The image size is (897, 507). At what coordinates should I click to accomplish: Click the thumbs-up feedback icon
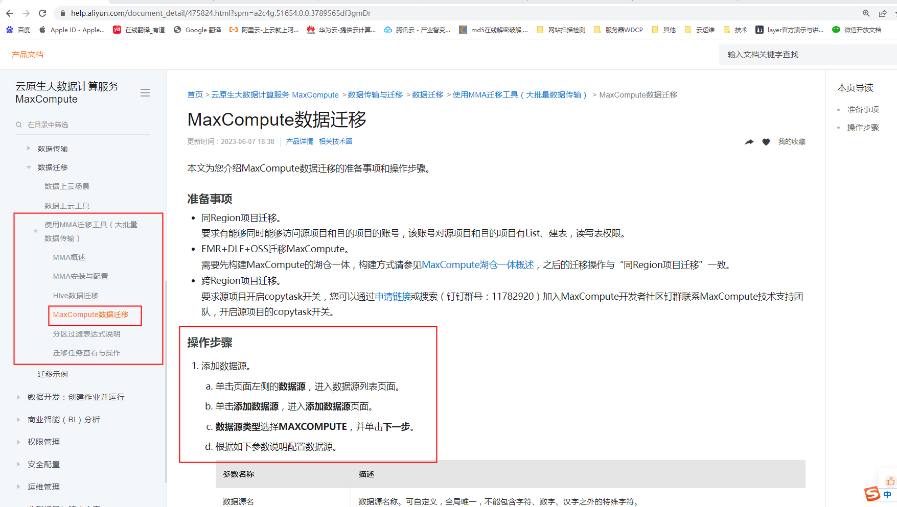click(x=890, y=481)
